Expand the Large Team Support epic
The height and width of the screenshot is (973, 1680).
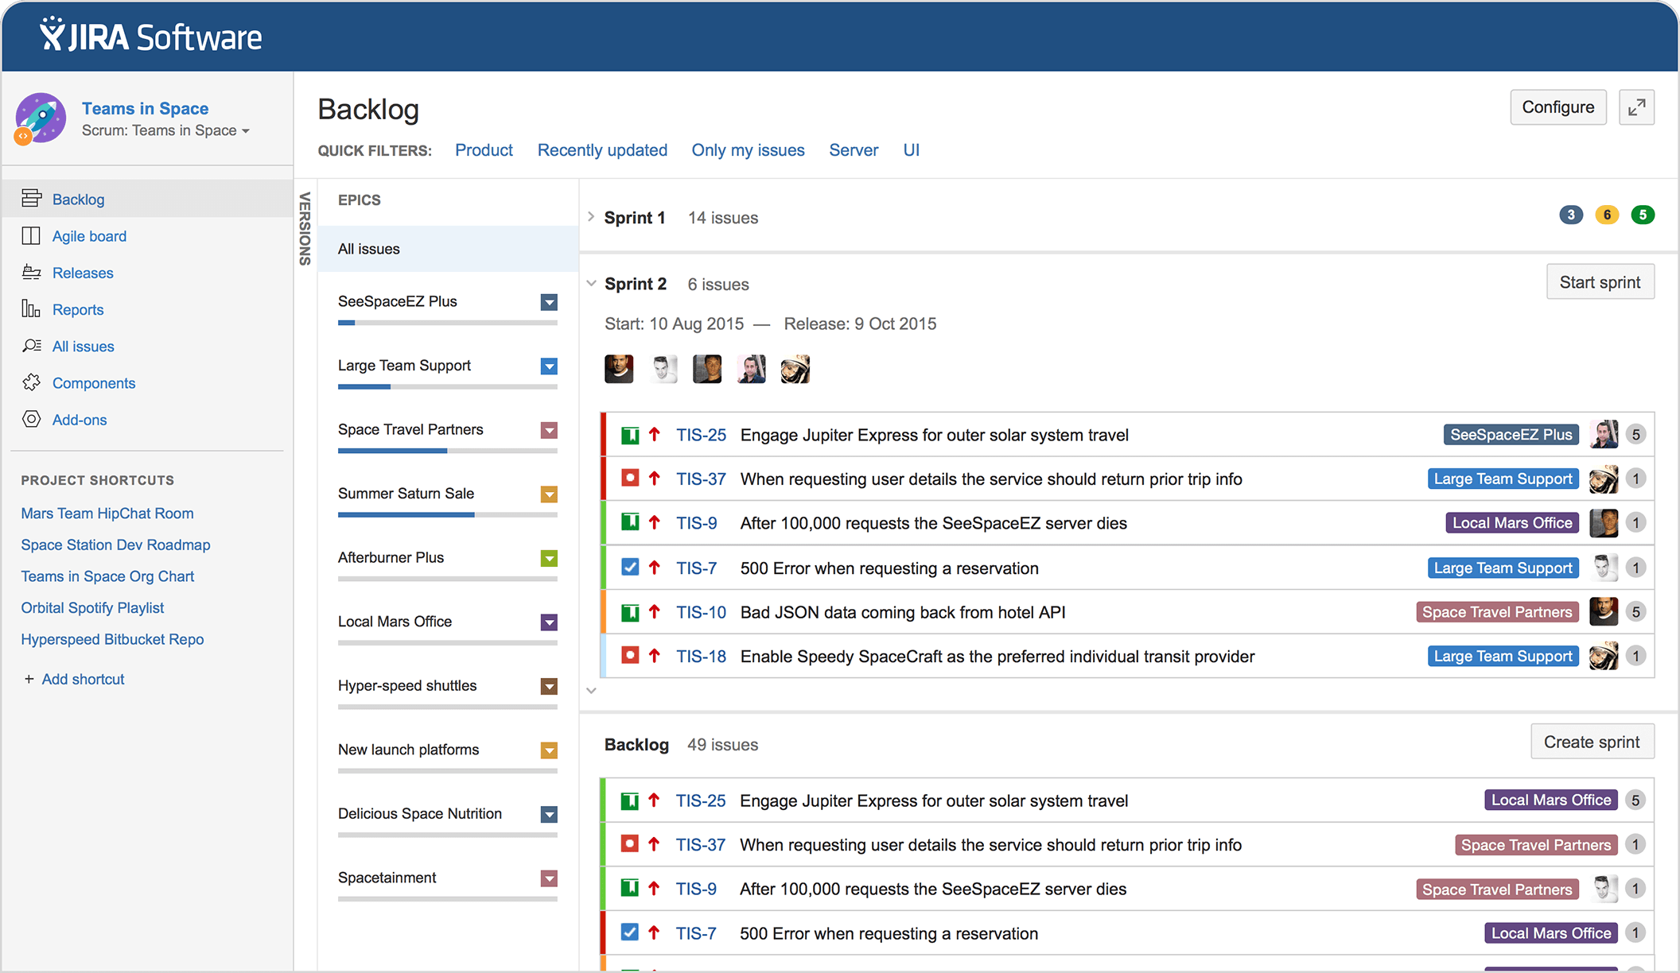click(550, 364)
